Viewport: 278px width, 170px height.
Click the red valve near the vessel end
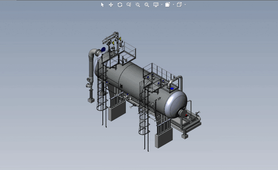point(186,115)
